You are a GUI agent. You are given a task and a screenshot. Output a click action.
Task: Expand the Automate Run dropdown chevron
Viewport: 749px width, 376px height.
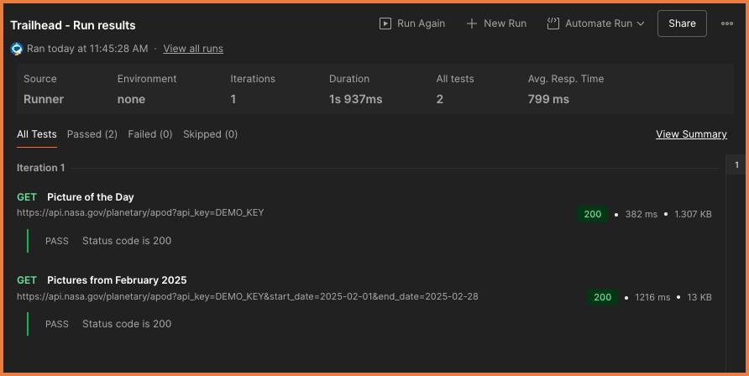641,23
